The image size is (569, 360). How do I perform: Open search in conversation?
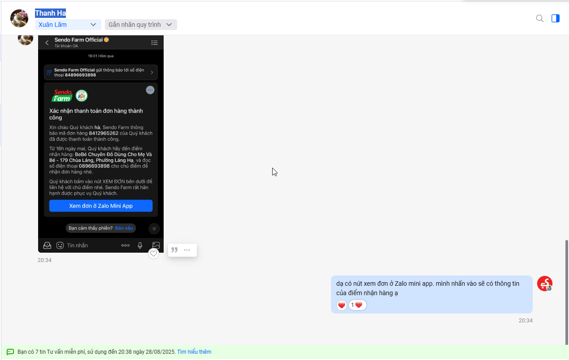[540, 18]
